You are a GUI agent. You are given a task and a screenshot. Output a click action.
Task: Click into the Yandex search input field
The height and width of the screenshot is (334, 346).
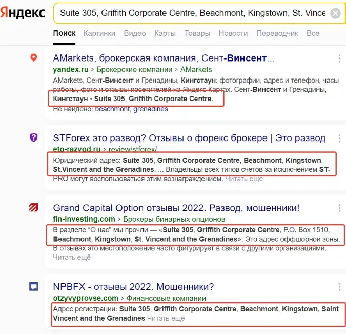tap(192, 13)
